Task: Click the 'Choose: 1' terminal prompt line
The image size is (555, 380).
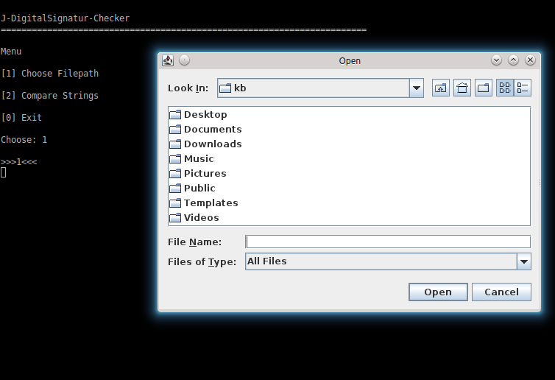Action: click(x=24, y=140)
